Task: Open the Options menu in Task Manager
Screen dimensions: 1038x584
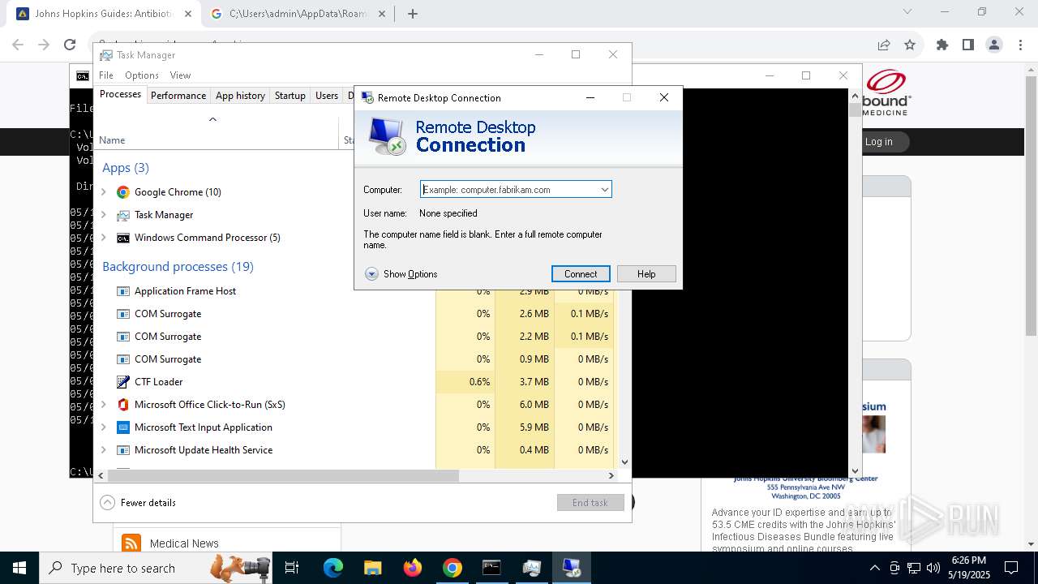Action: (142, 75)
